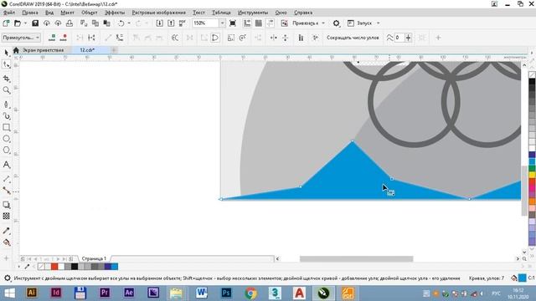The height and width of the screenshot is (301, 536).
Task: Open the Windows Start menu
Action: click(x=9, y=293)
